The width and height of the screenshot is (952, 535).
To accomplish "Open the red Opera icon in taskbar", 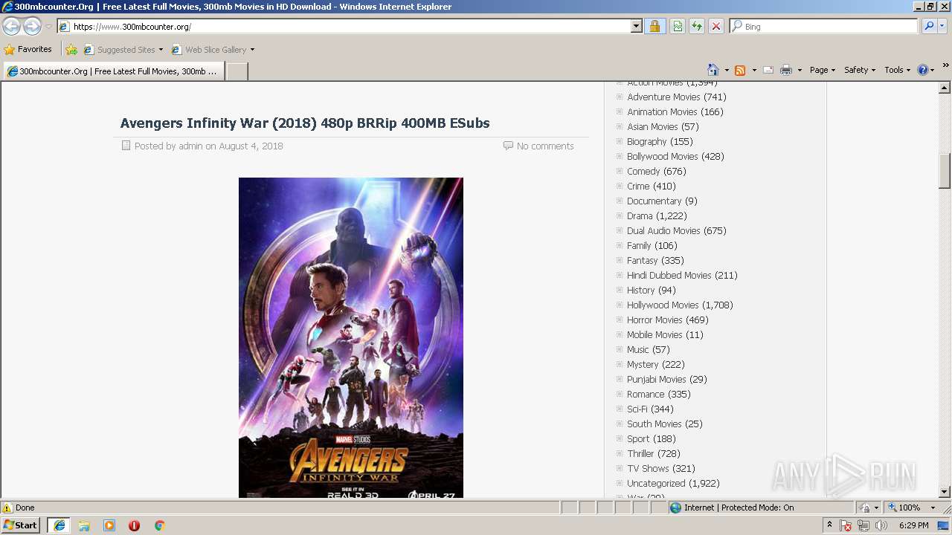I will [x=135, y=525].
